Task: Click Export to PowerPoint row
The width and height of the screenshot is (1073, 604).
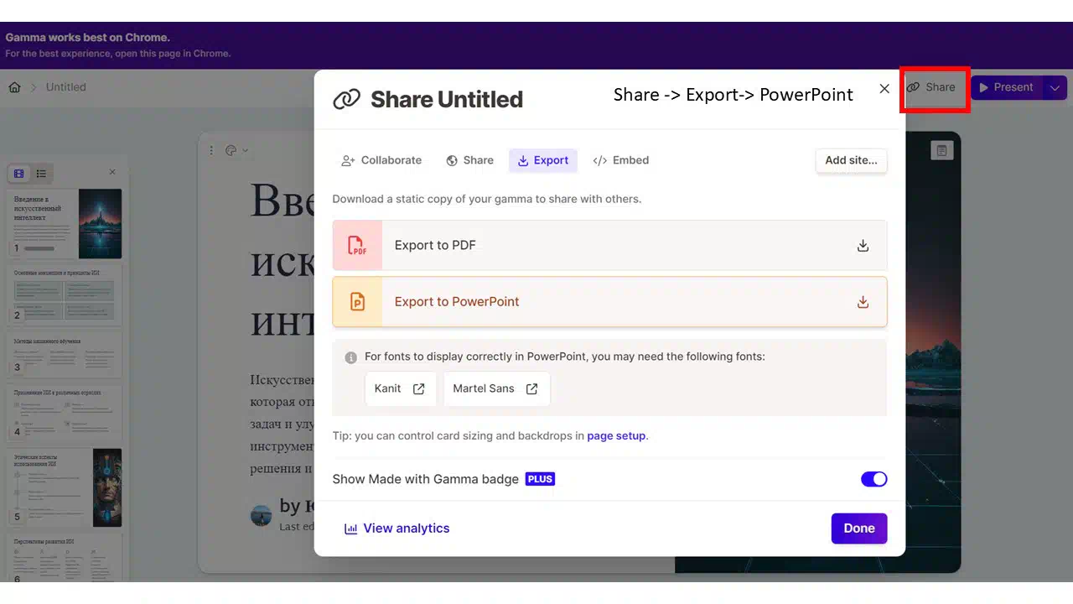Action: tap(609, 302)
